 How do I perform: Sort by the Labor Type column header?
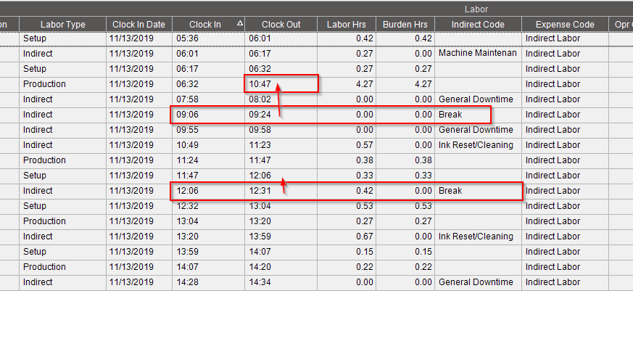pos(62,24)
